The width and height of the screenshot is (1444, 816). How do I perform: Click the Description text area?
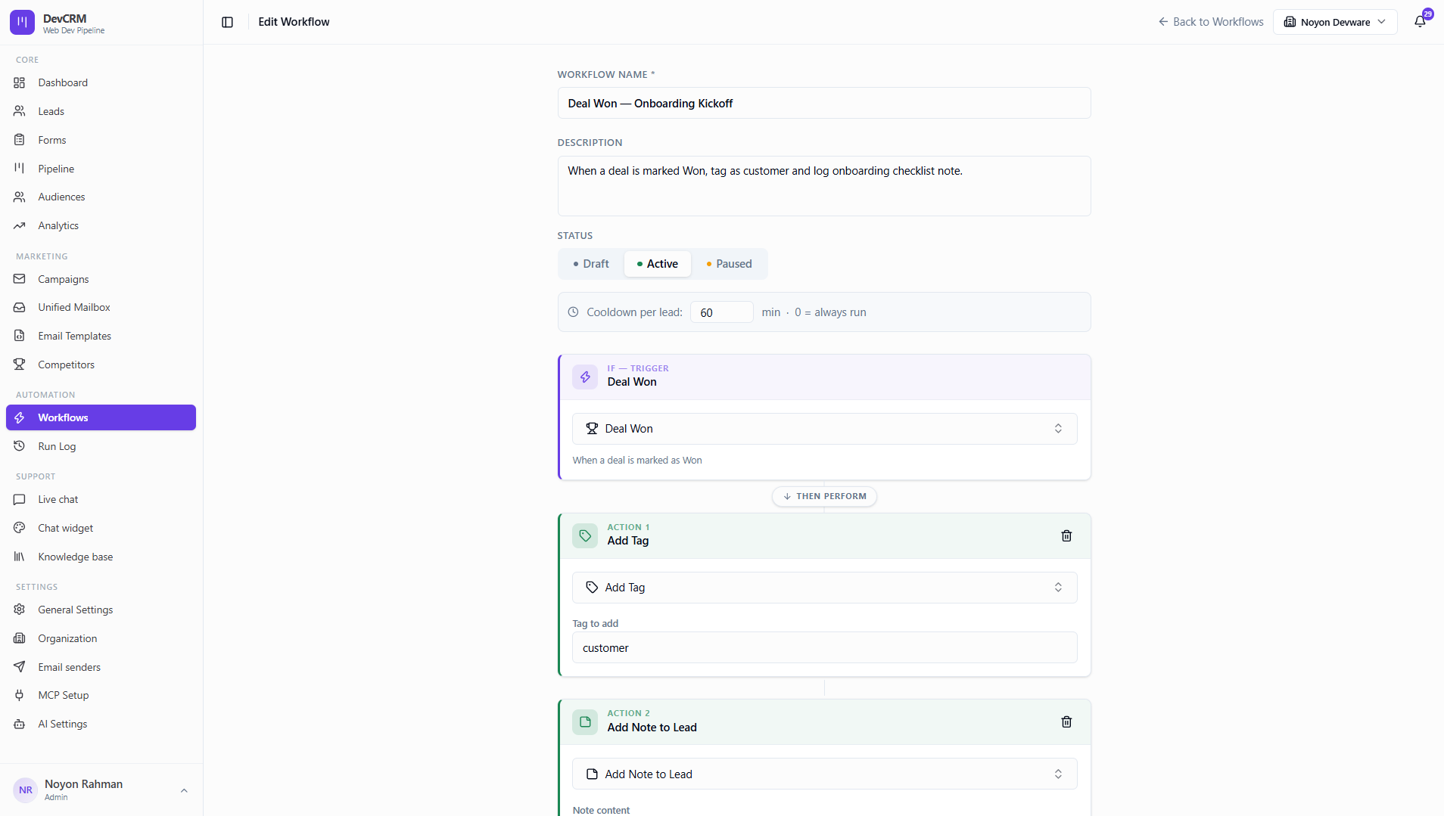pyautogui.click(x=824, y=186)
